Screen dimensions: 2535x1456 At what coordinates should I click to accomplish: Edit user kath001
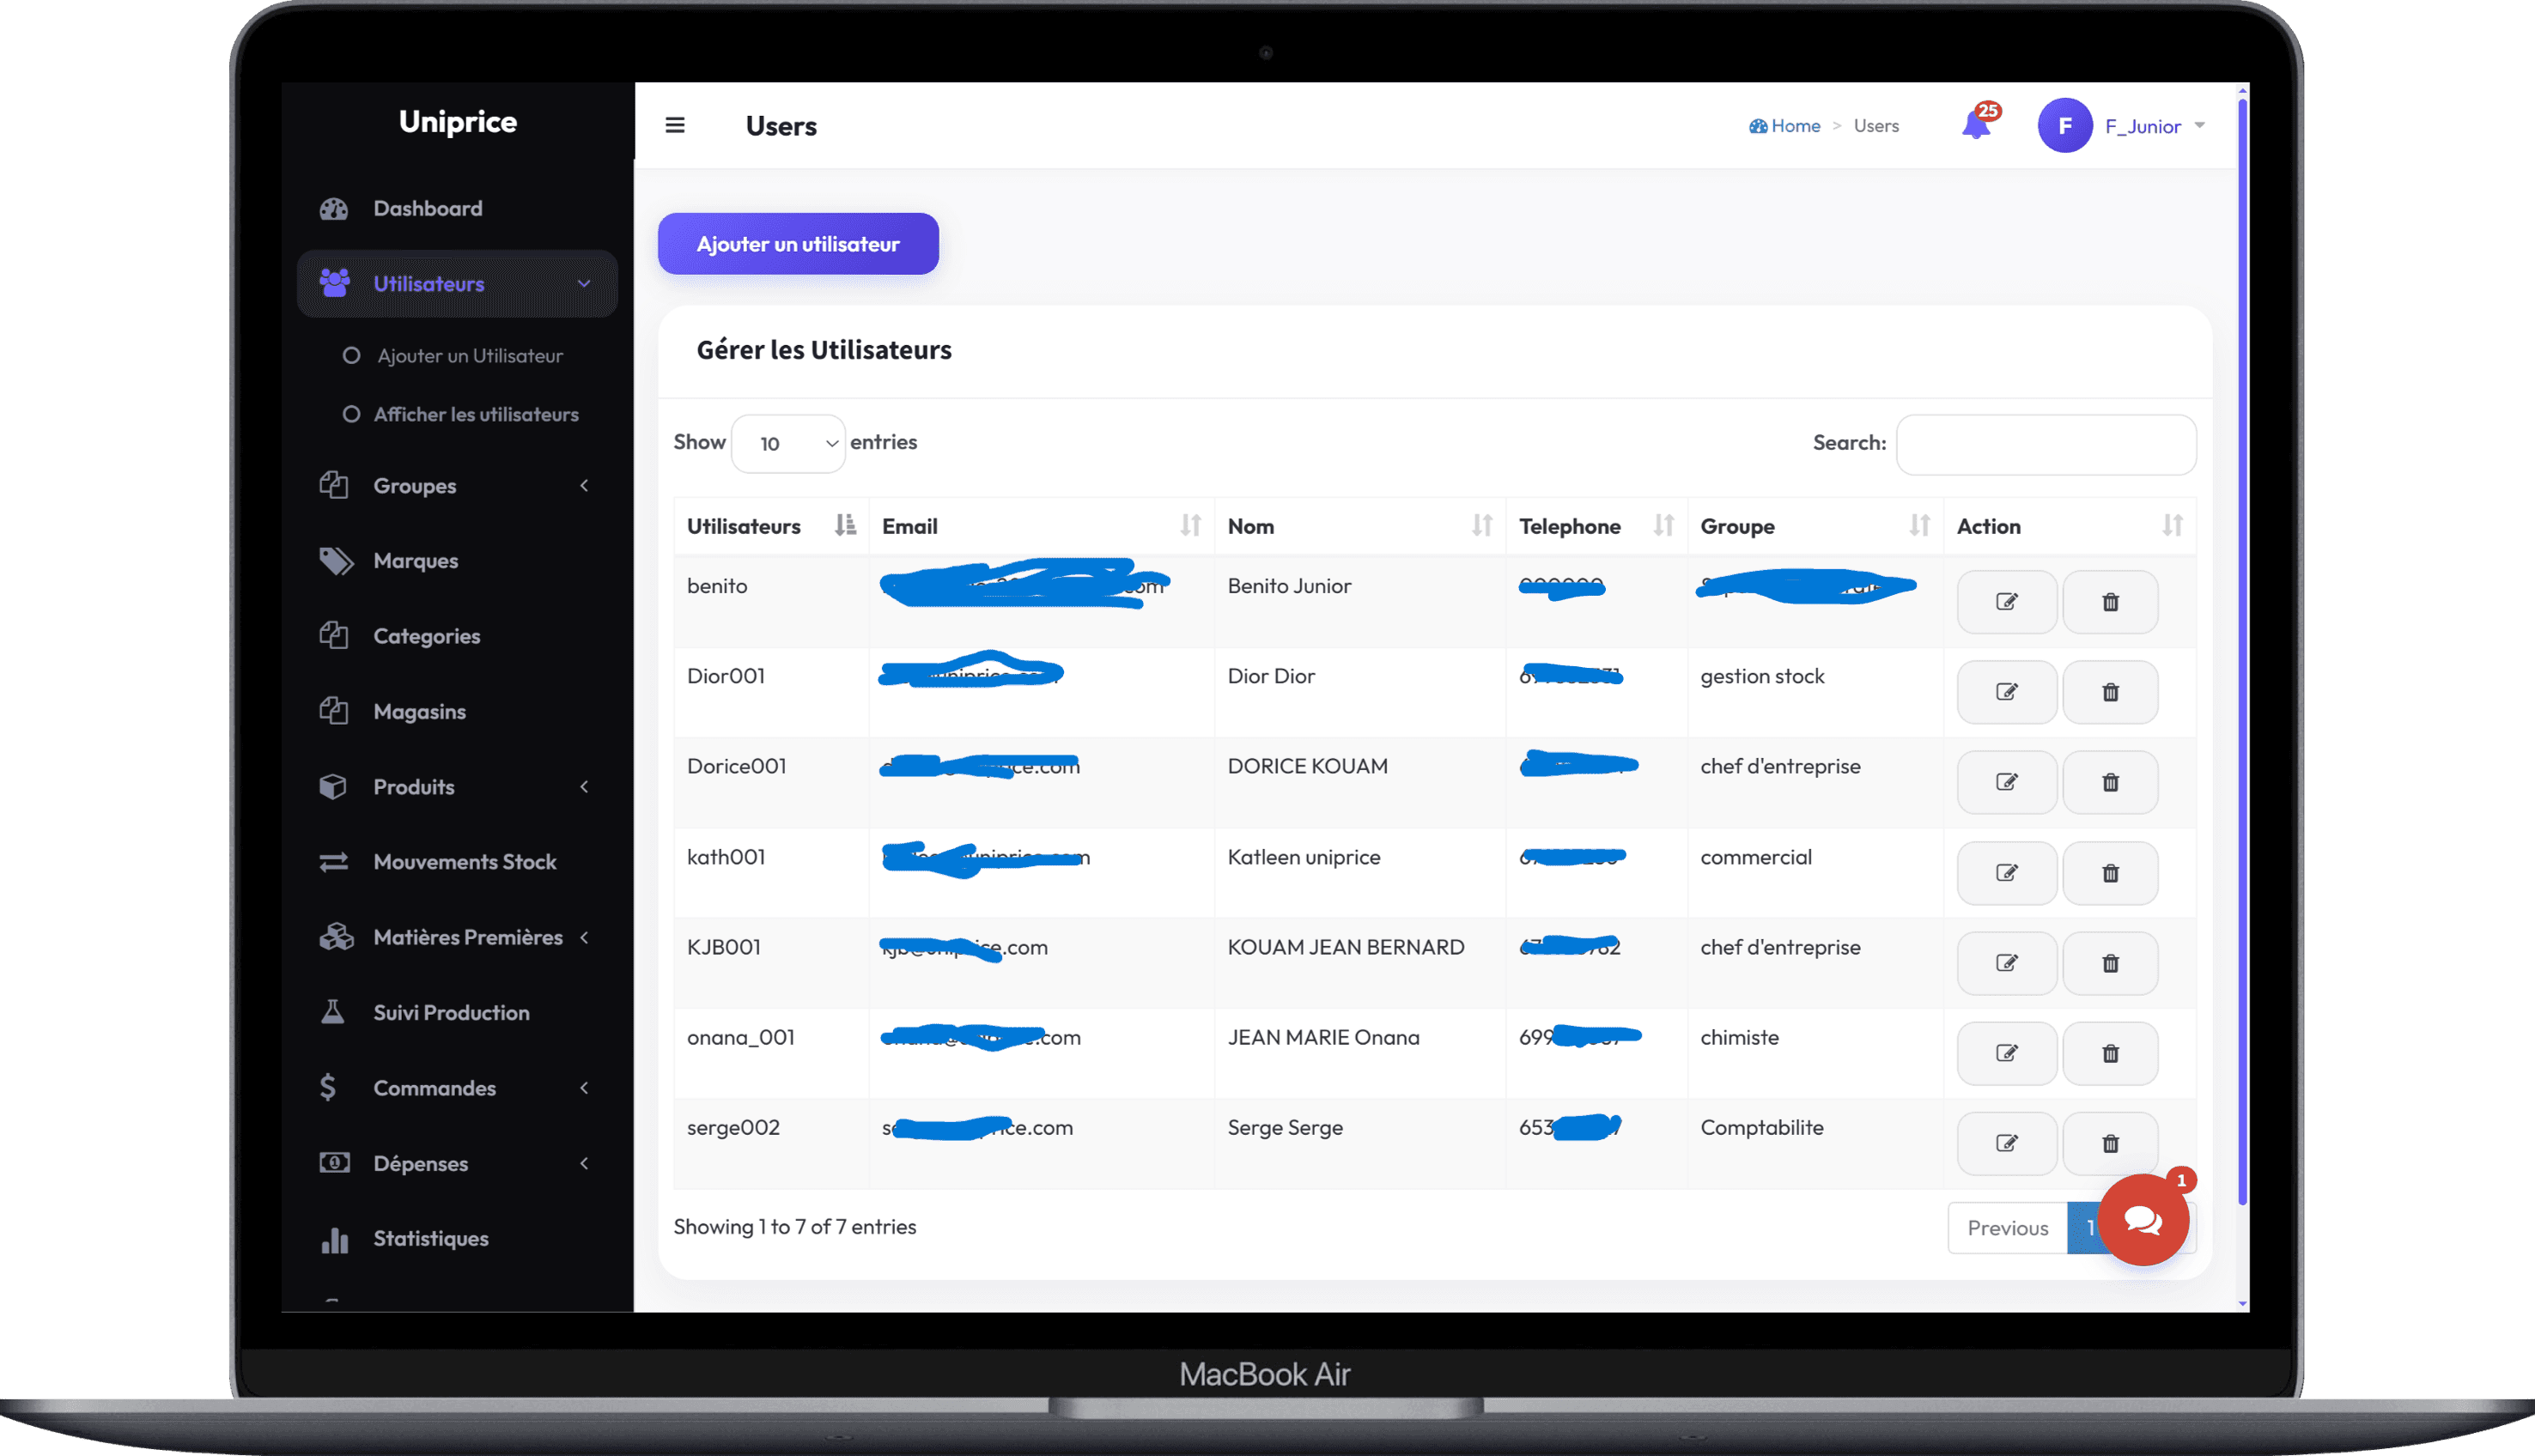pos(2007,873)
